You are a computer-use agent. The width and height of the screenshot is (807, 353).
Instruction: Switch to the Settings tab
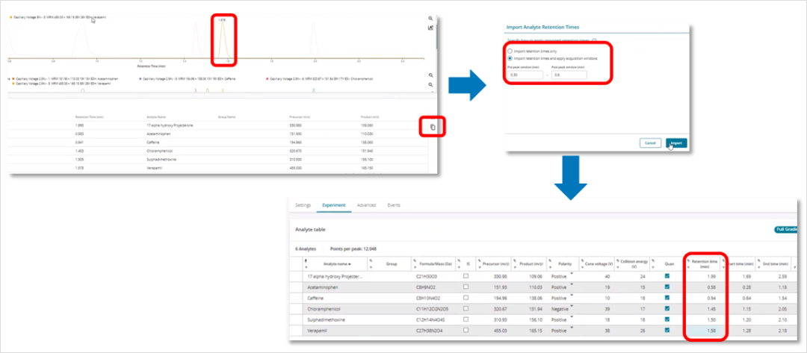click(x=303, y=204)
